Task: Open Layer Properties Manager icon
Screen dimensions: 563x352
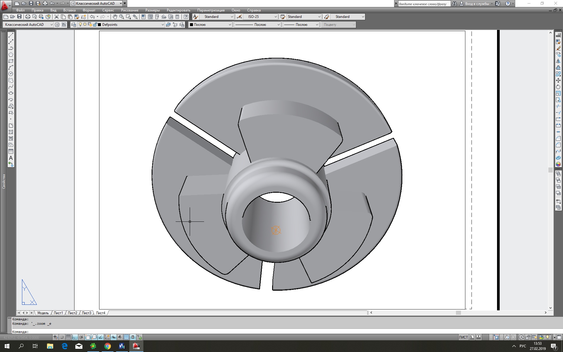Action: pos(74,25)
